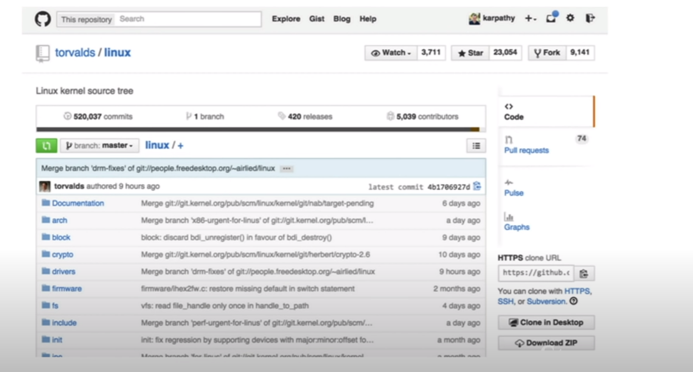Image resolution: width=693 pixels, height=372 pixels.
Task: Open the fs folder
Action: (x=55, y=305)
